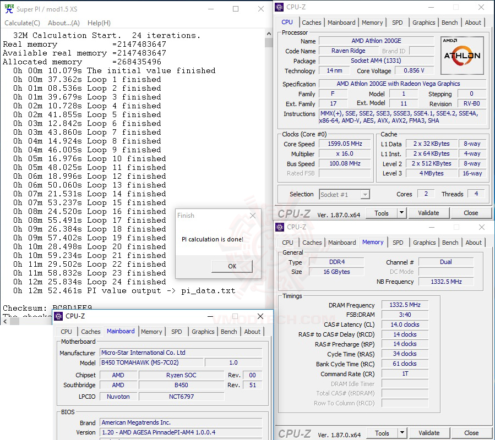Screen dimensions: 495x440
Task: Close the Mainboard CPU-Z window
Action: (260, 316)
